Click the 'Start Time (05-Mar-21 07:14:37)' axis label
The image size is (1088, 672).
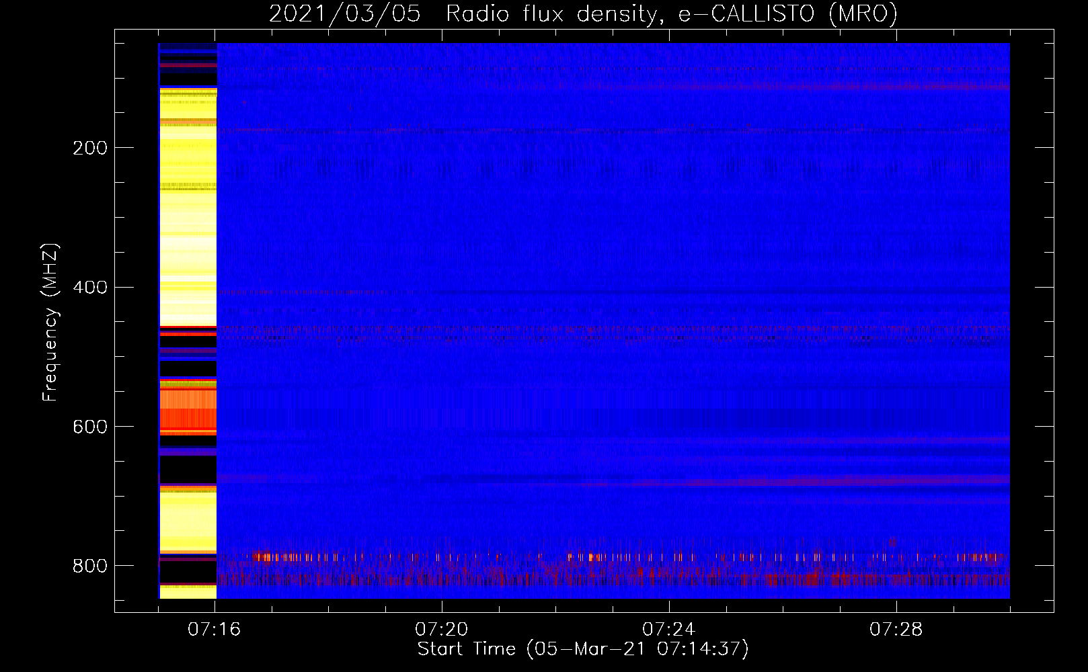point(583,649)
